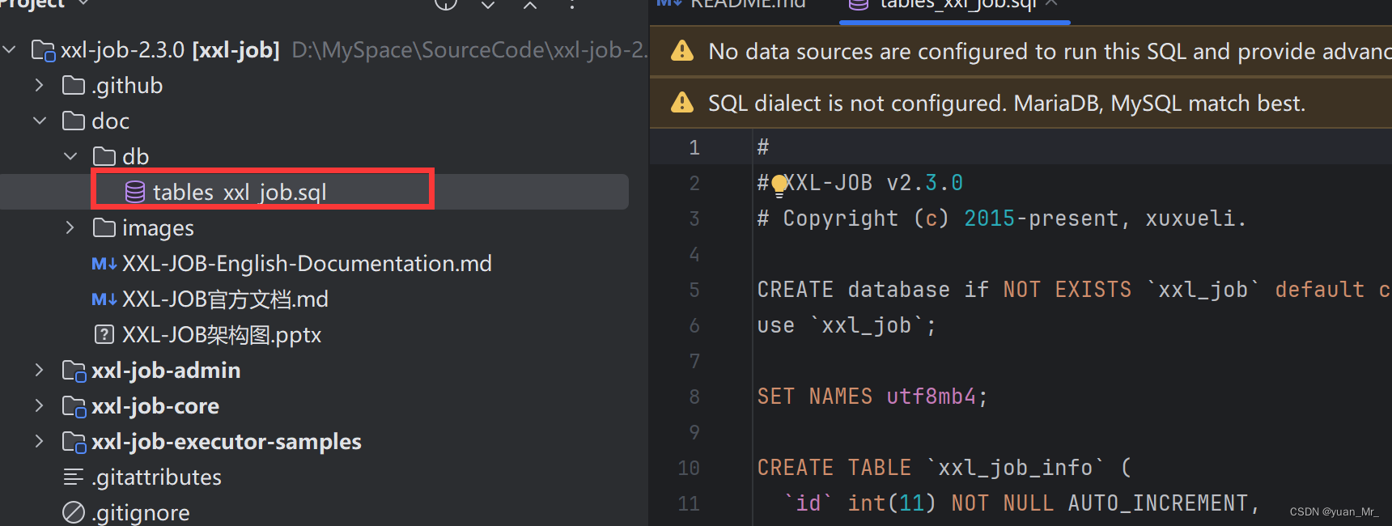Select the XXL-JOB架构图.pptx file name
Viewport: 1392px width, 526px height.
point(222,335)
